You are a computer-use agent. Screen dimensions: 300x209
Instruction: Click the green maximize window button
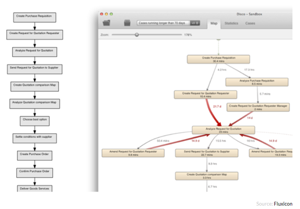(x=111, y=14)
